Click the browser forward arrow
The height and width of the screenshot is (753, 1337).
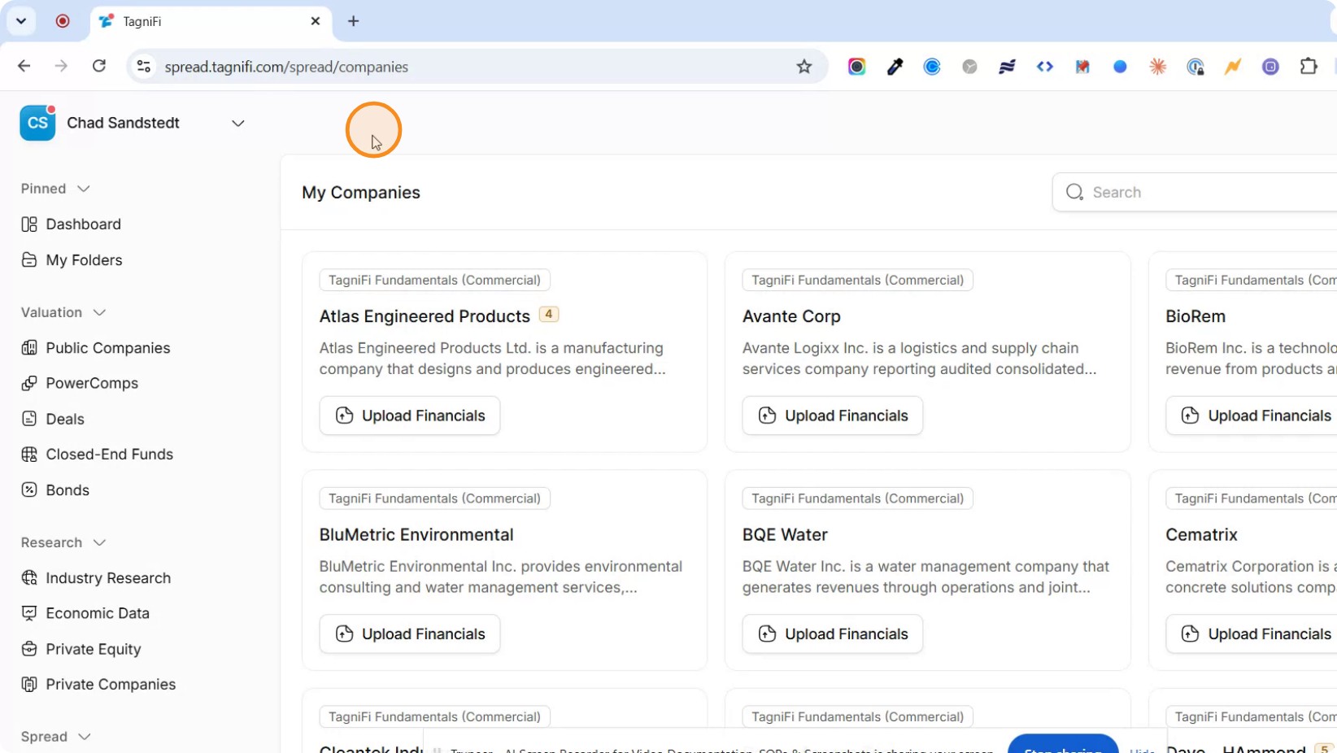click(61, 66)
